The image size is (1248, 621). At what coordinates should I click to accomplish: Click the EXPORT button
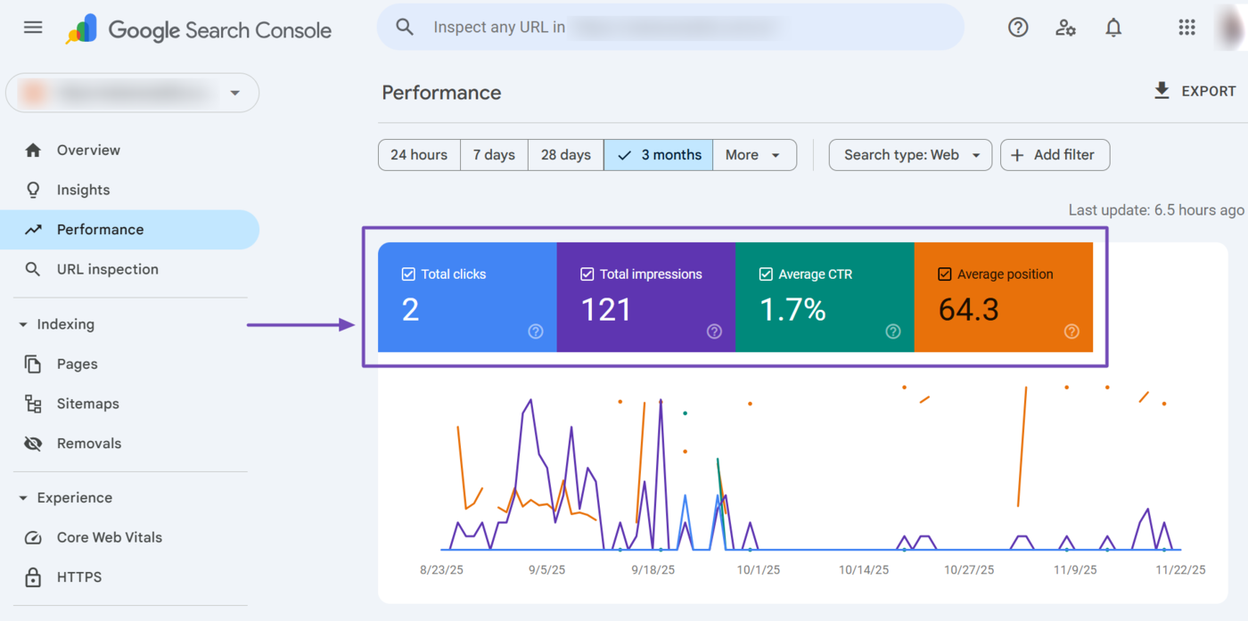(1195, 90)
